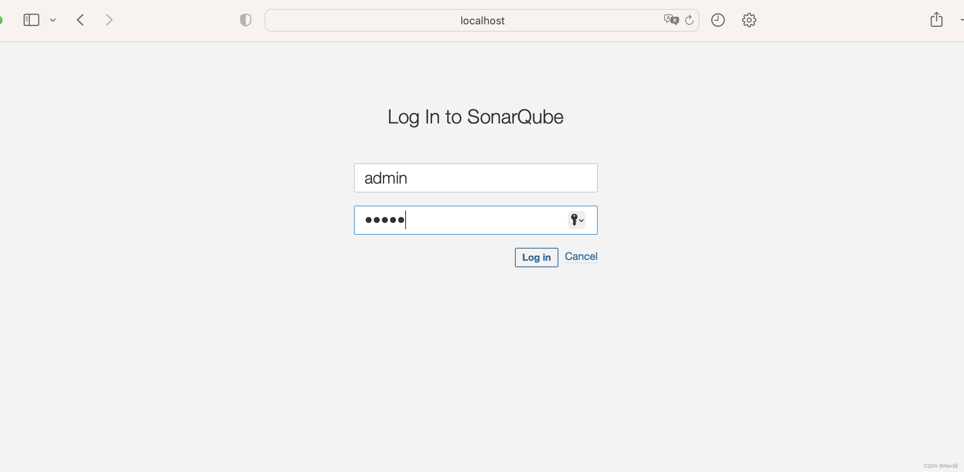Reload the localhost page

(689, 20)
